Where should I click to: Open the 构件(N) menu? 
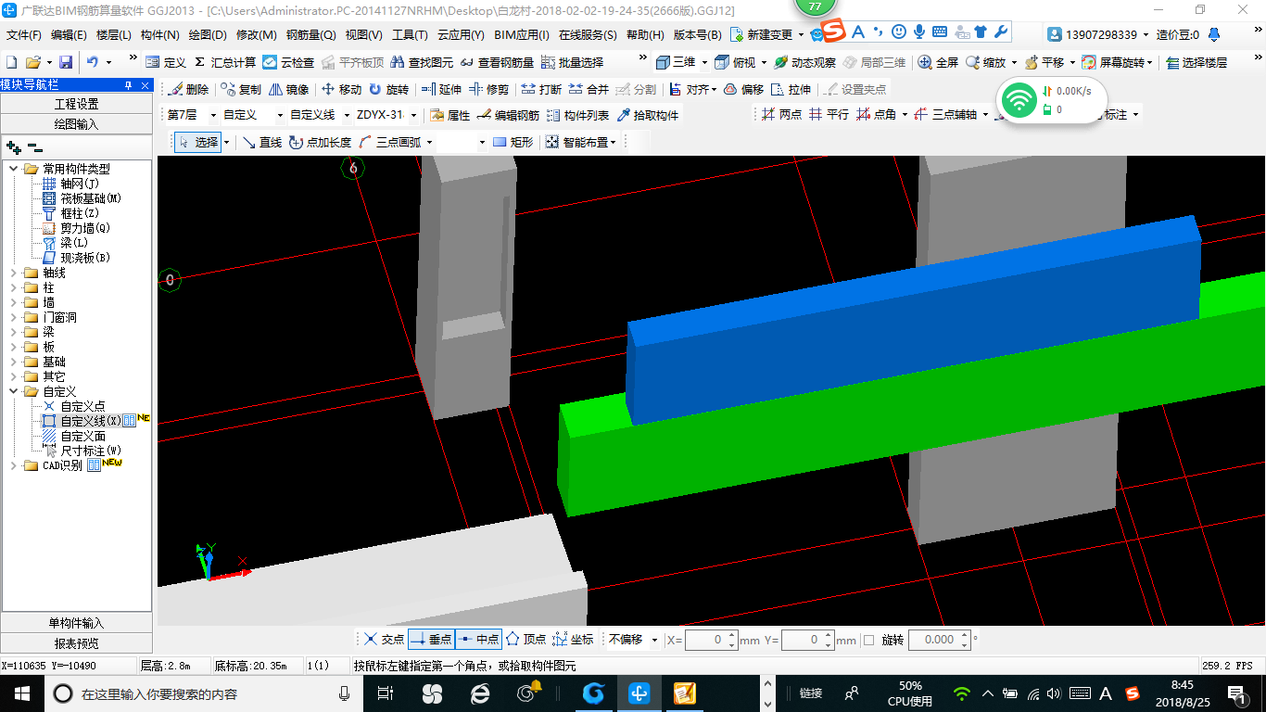159,35
